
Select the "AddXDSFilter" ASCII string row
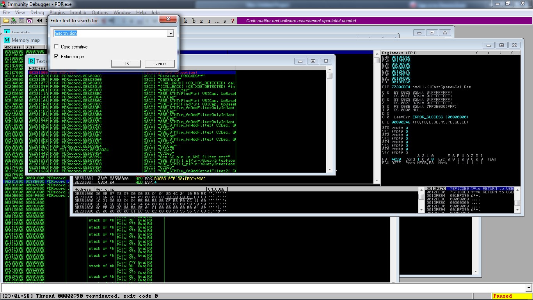coord(131,90)
